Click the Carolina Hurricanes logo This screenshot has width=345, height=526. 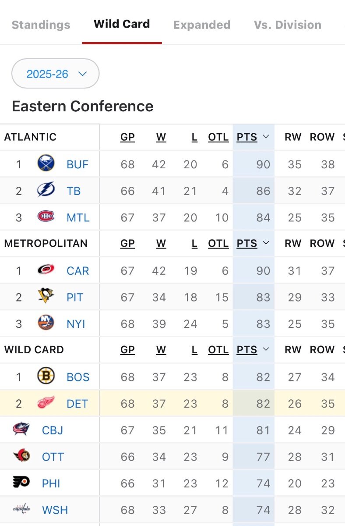pos(46,270)
